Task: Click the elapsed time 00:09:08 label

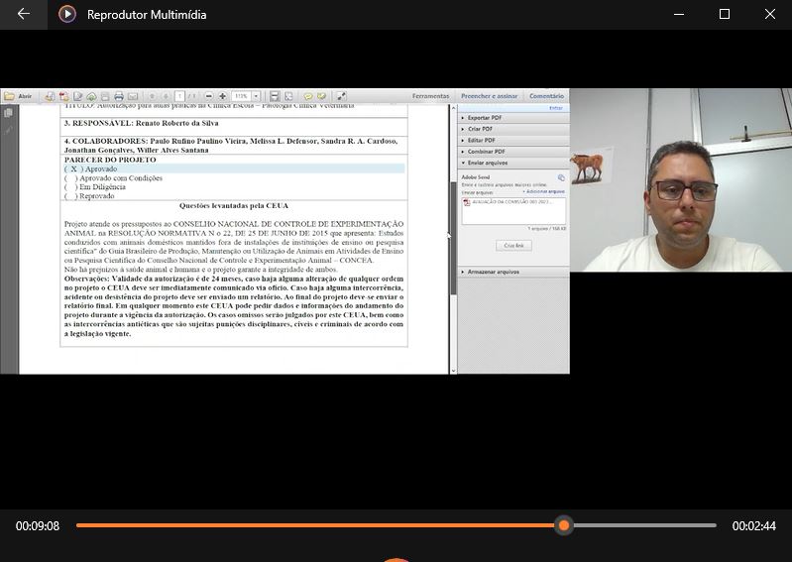Action: (38, 526)
